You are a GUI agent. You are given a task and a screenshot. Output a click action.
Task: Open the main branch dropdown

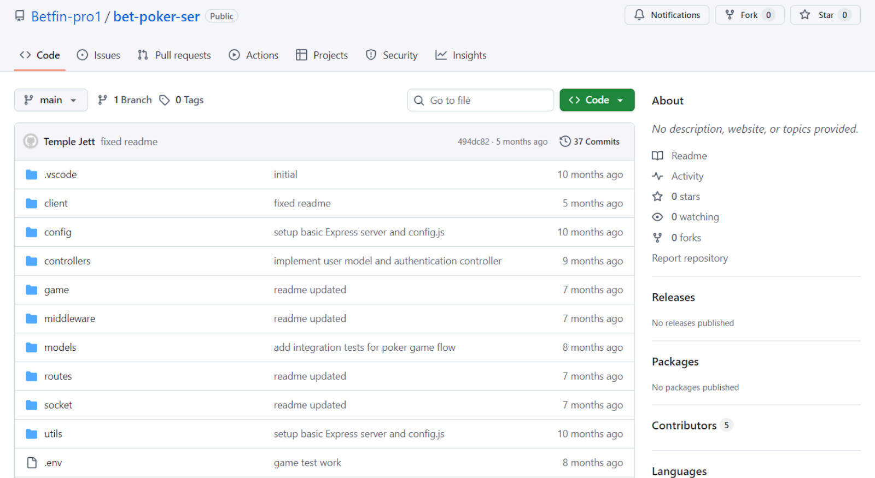[x=51, y=100]
